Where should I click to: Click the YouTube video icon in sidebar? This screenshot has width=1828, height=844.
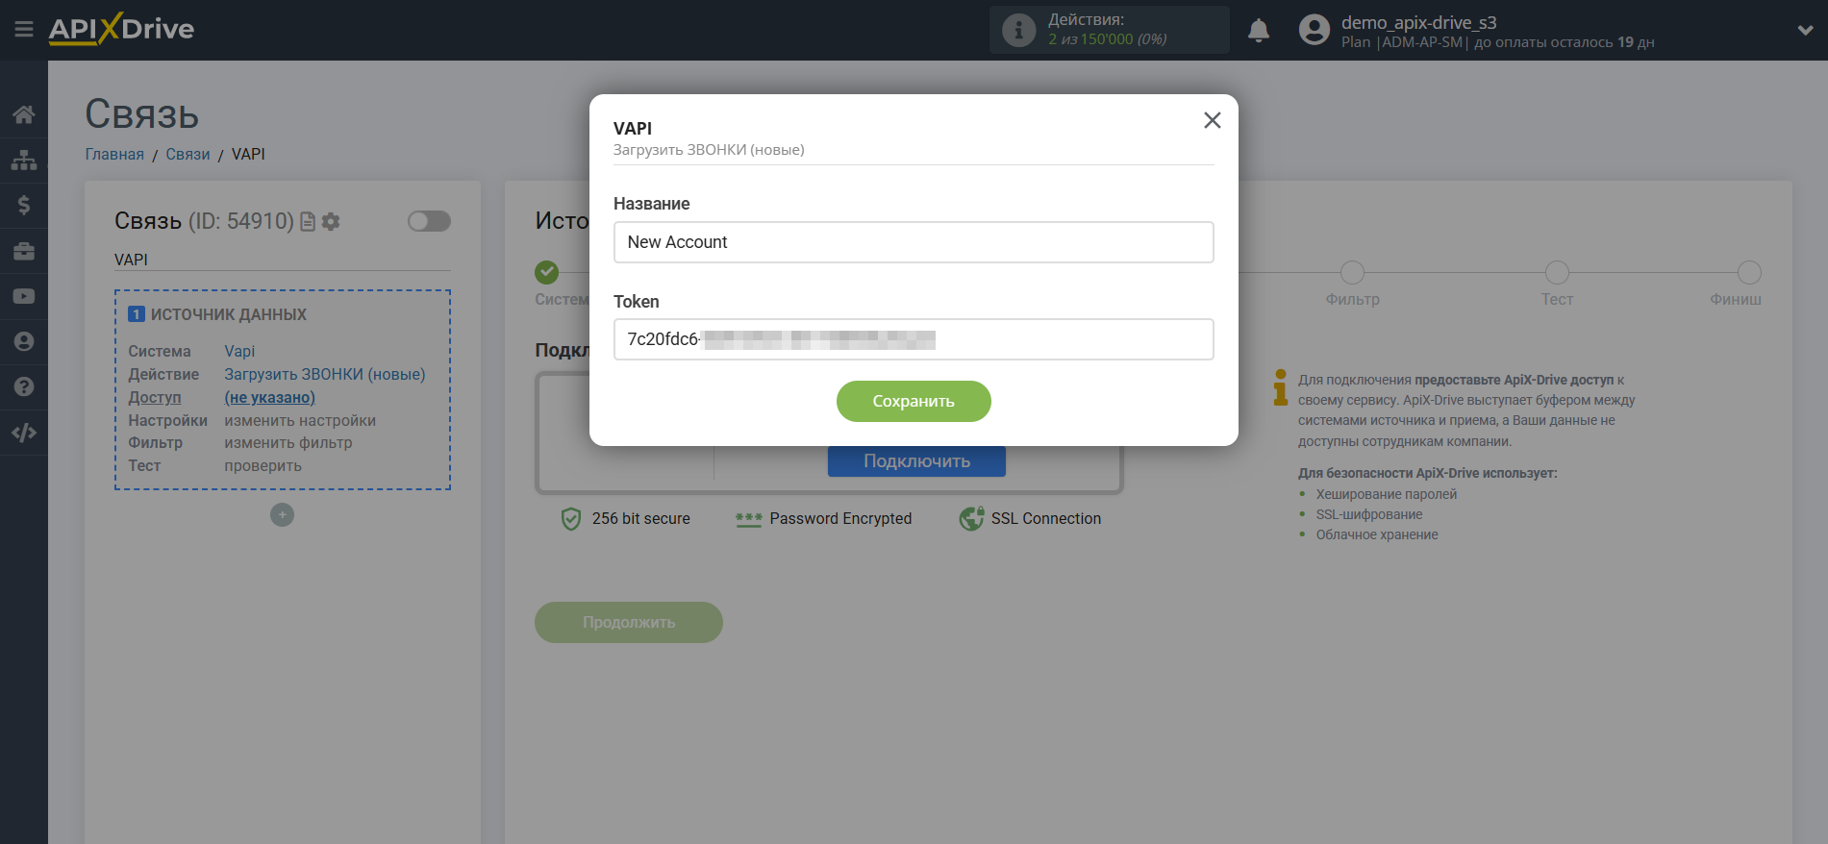[x=24, y=296]
